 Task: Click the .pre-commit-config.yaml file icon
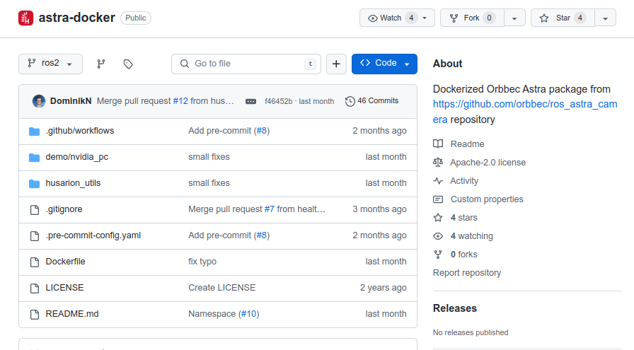click(35, 236)
